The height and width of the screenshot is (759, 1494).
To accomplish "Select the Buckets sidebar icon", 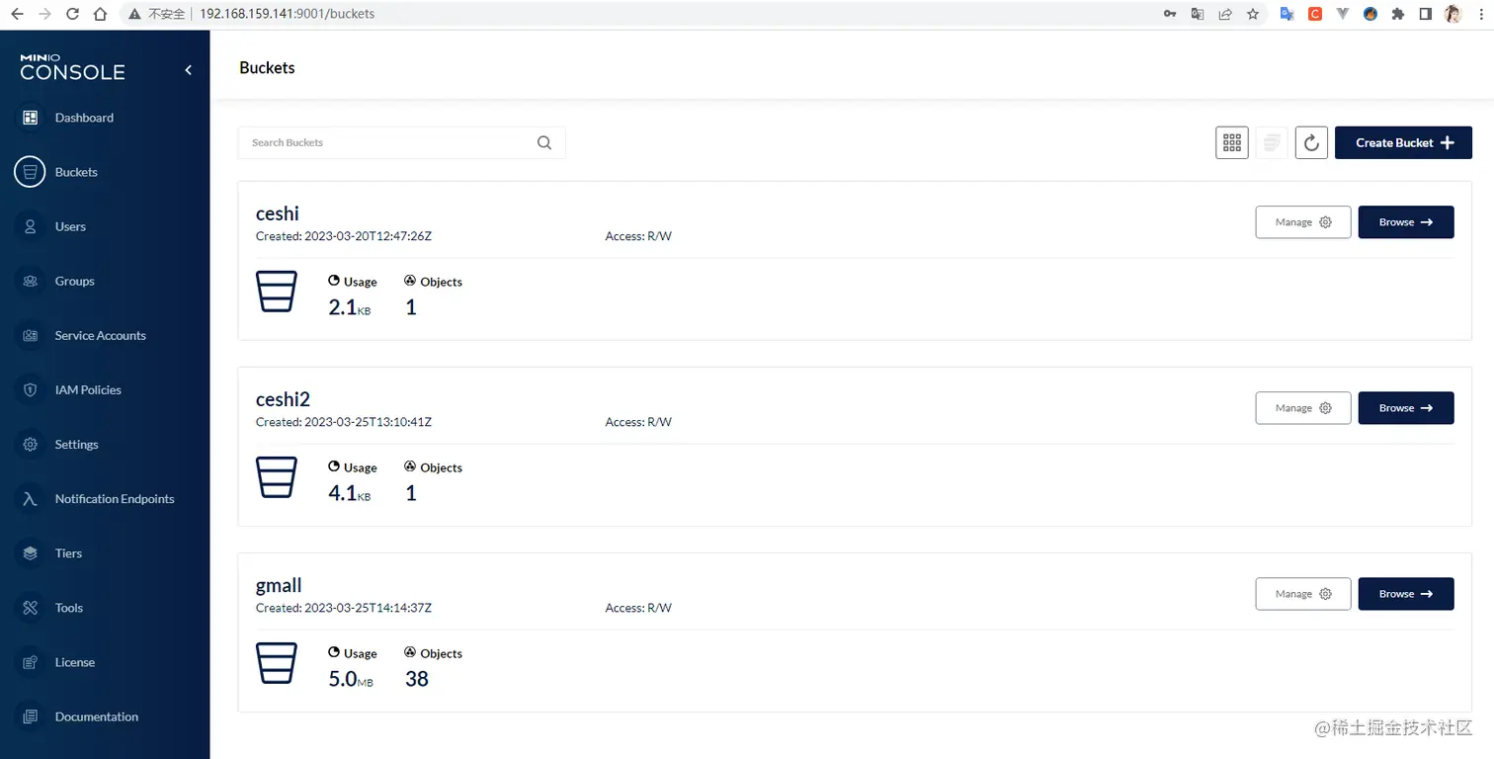I will pos(30,172).
